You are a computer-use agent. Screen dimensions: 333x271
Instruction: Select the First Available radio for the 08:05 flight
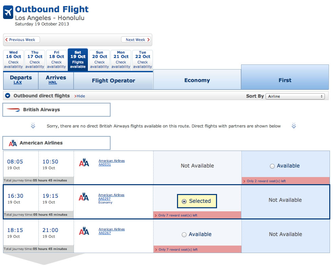click(x=272, y=166)
